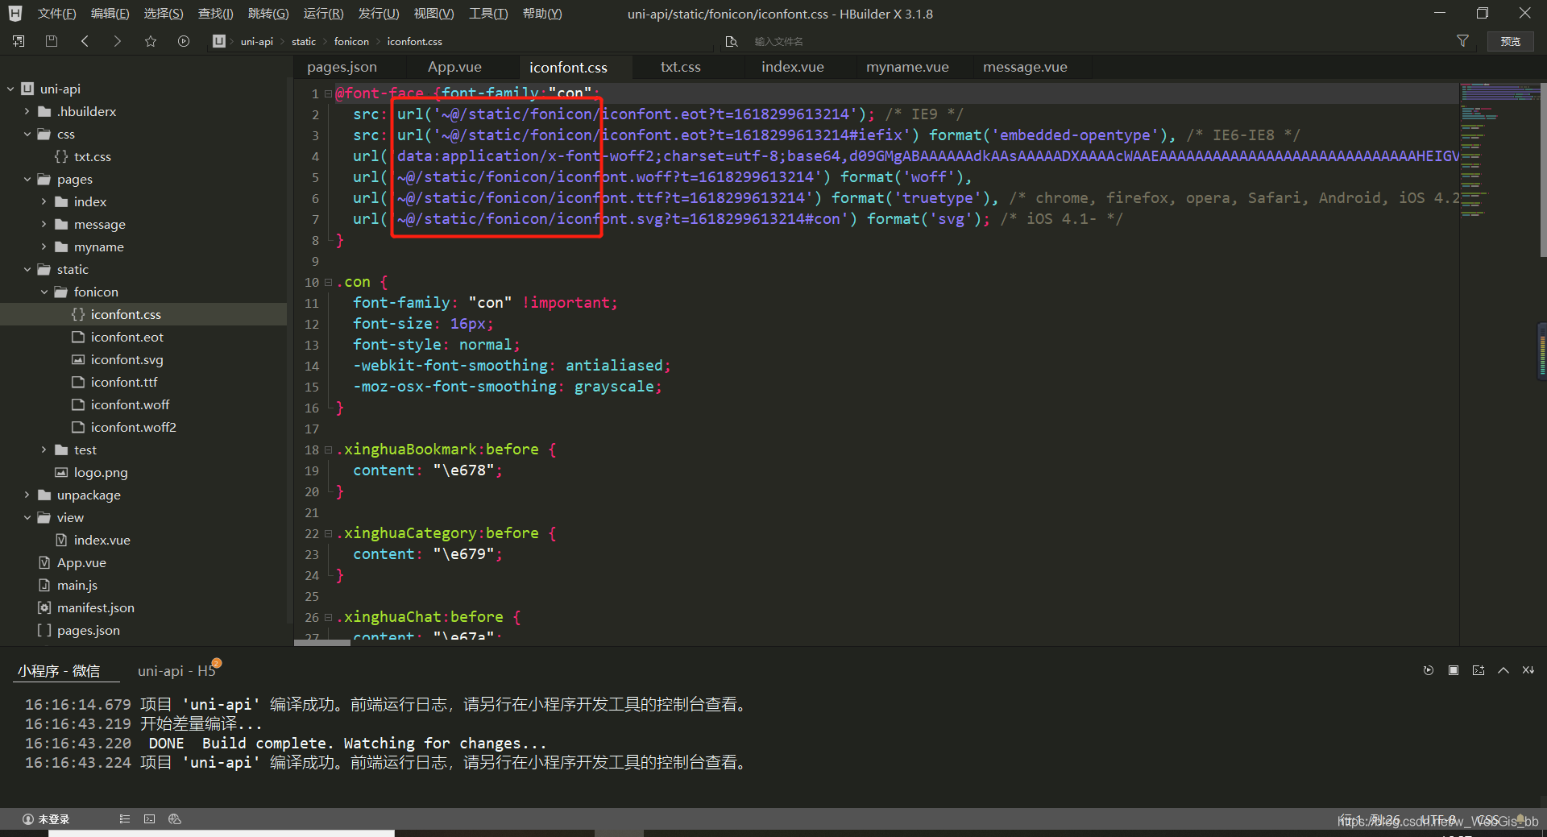Click the outline list icon in status bar
The width and height of the screenshot is (1547, 837).
click(125, 819)
